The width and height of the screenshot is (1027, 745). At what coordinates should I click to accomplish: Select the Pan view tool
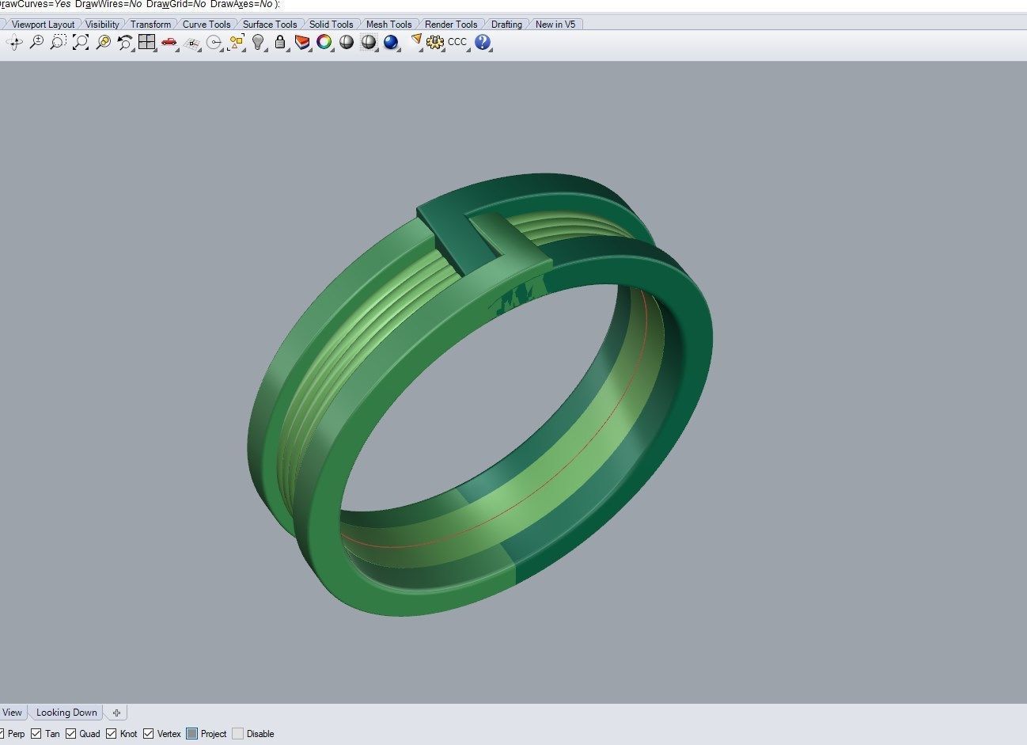(14, 43)
